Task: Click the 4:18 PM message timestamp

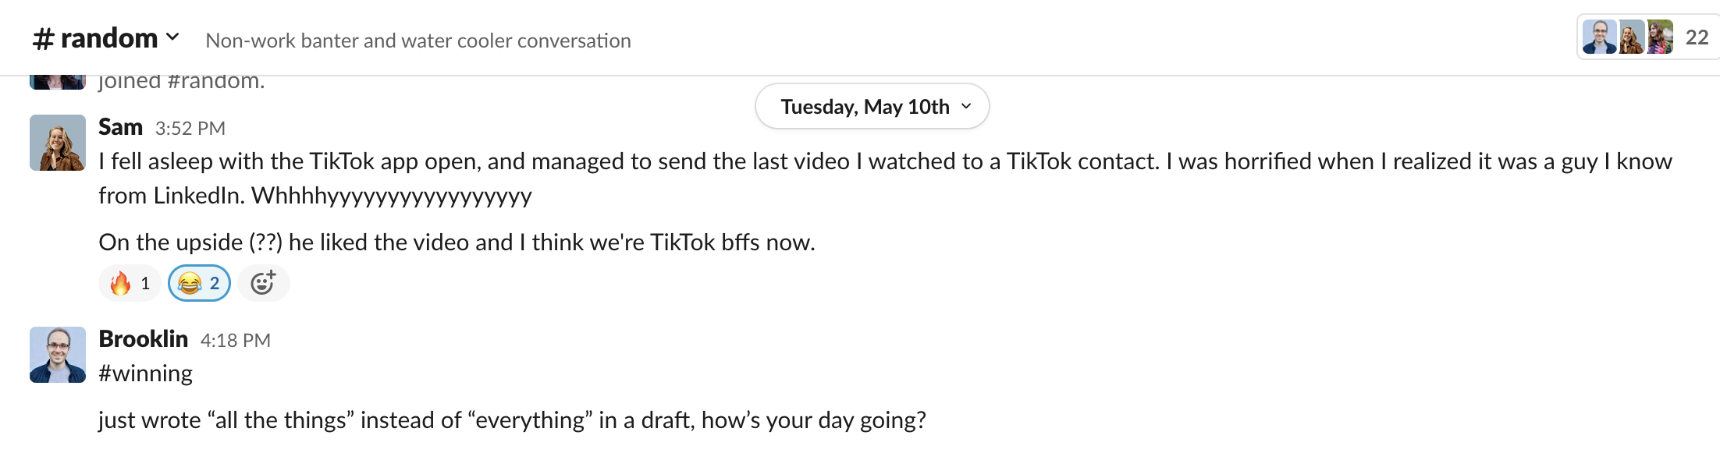Action: tap(235, 341)
